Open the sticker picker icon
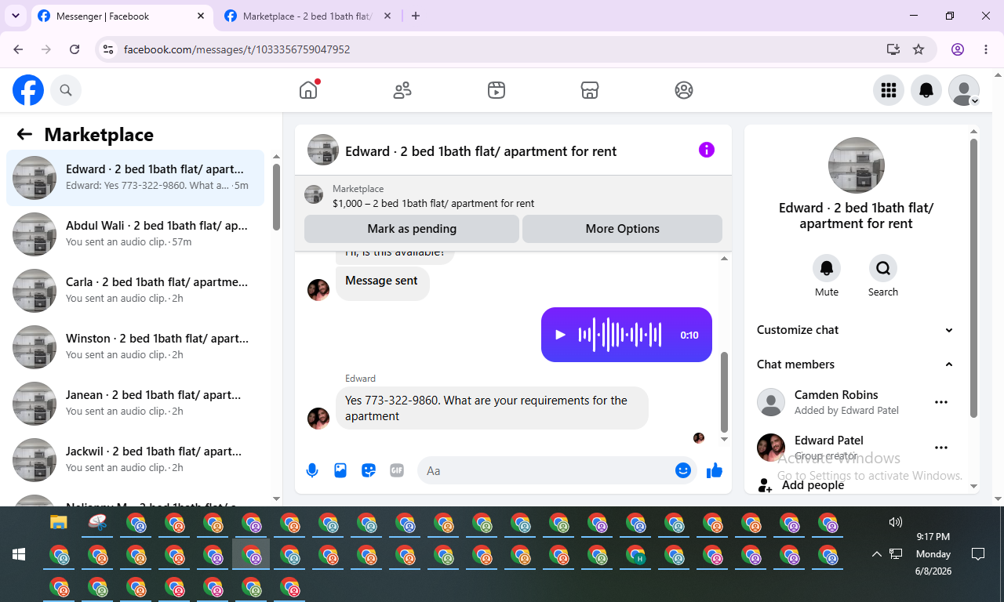This screenshot has height=602, width=1004. (369, 470)
